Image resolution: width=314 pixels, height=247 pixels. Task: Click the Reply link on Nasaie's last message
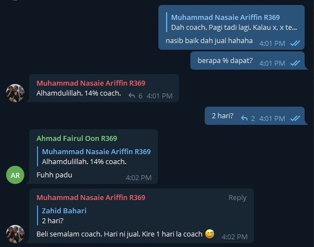pyautogui.click(x=237, y=198)
